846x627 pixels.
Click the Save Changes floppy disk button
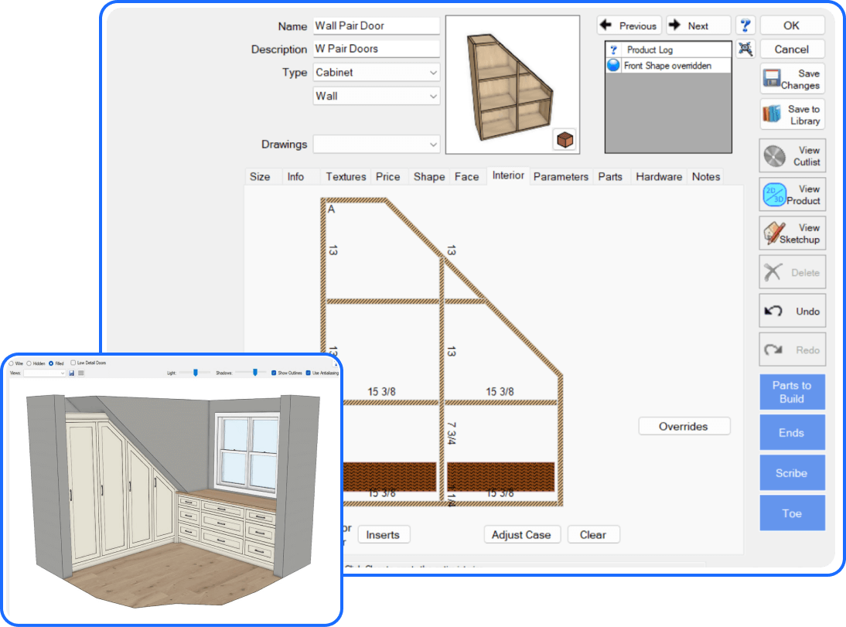[x=792, y=79]
